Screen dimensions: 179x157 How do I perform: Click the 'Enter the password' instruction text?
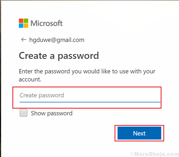87,75
